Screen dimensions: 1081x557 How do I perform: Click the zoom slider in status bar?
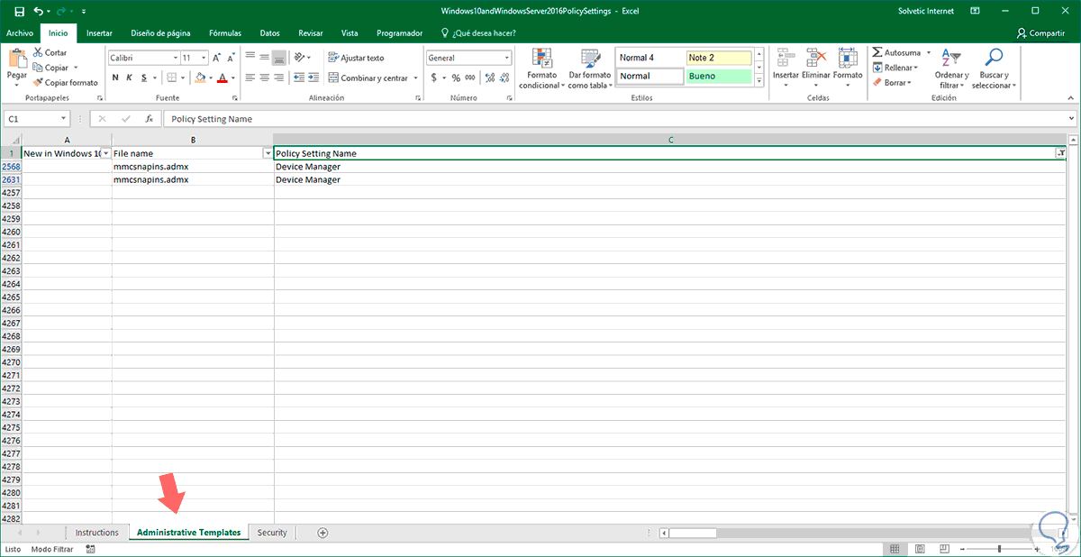coord(998,549)
